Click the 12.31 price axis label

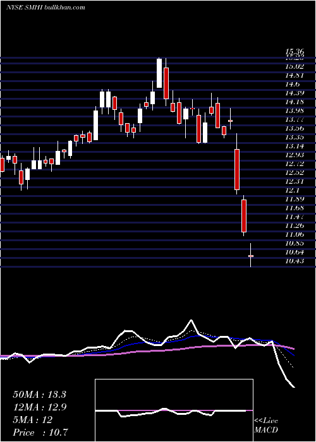point(295,182)
